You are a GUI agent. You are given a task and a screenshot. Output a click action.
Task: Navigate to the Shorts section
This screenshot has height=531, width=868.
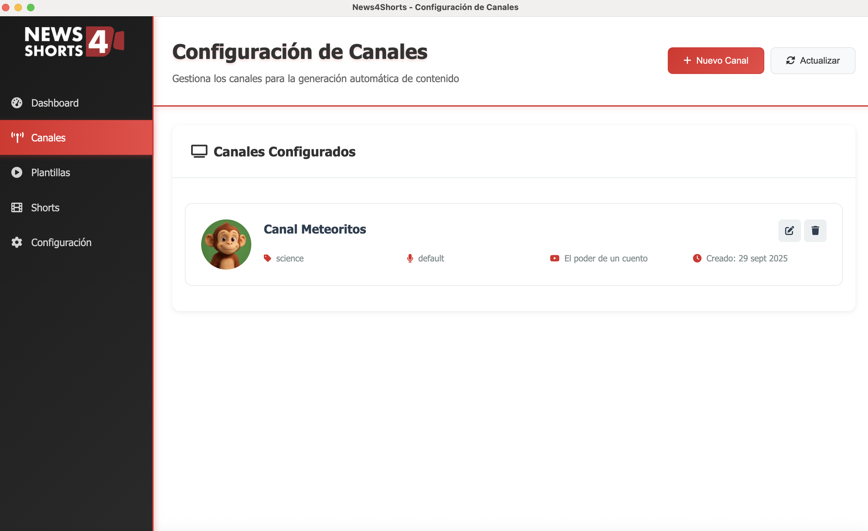click(76, 208)
